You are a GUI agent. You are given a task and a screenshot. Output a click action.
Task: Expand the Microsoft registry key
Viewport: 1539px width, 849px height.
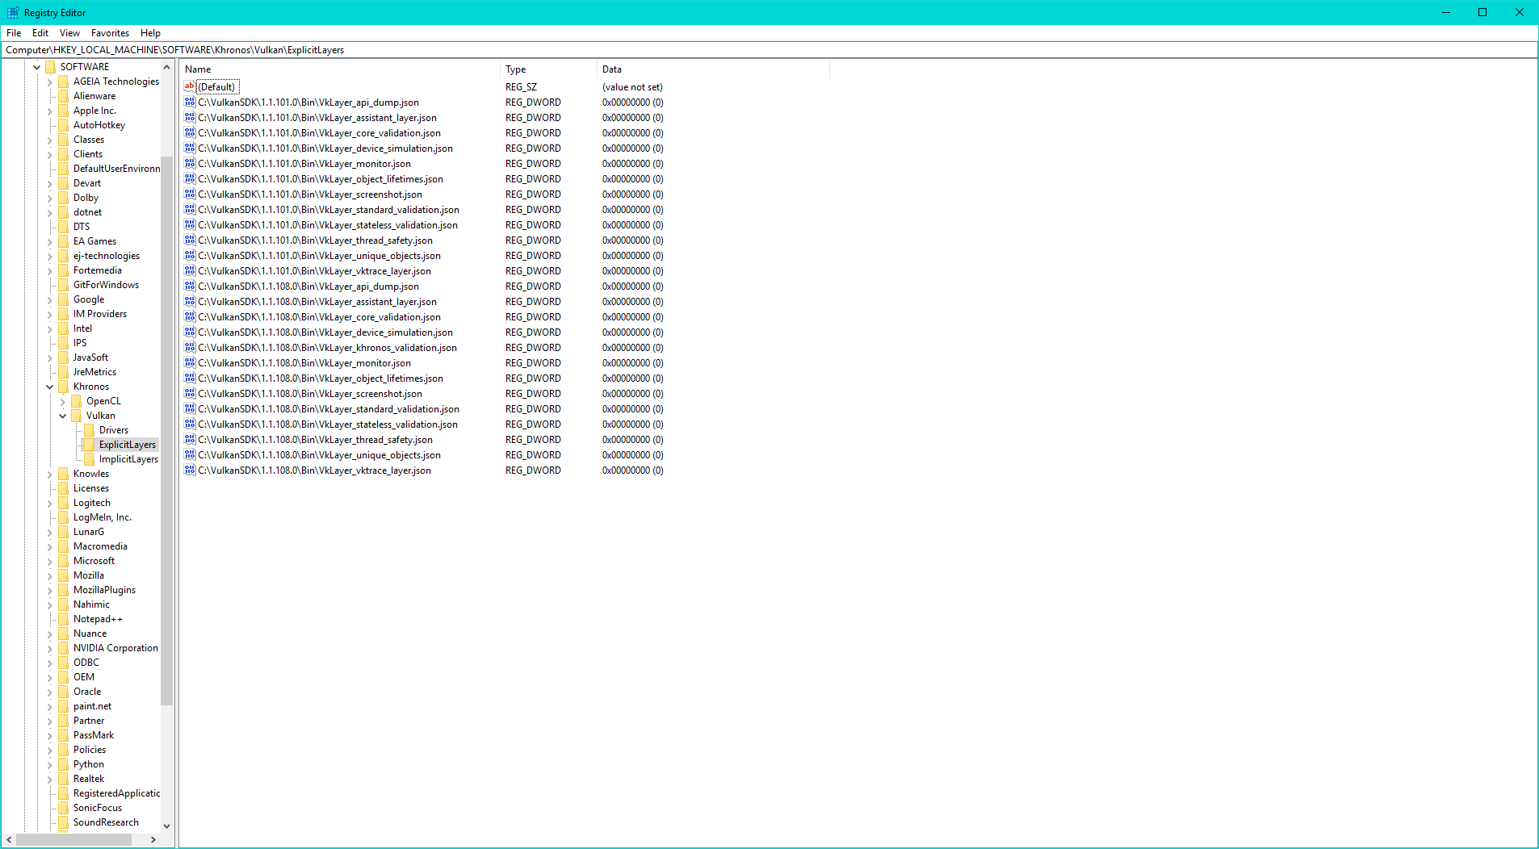click(x=50, y=561)
